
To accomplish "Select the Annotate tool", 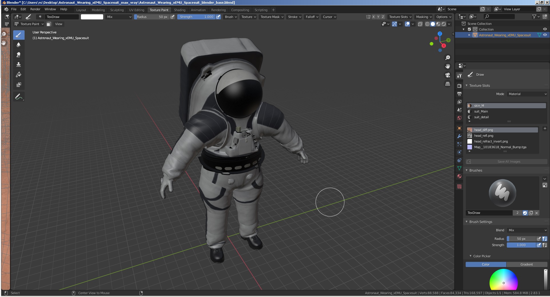I will pos(19,97).
